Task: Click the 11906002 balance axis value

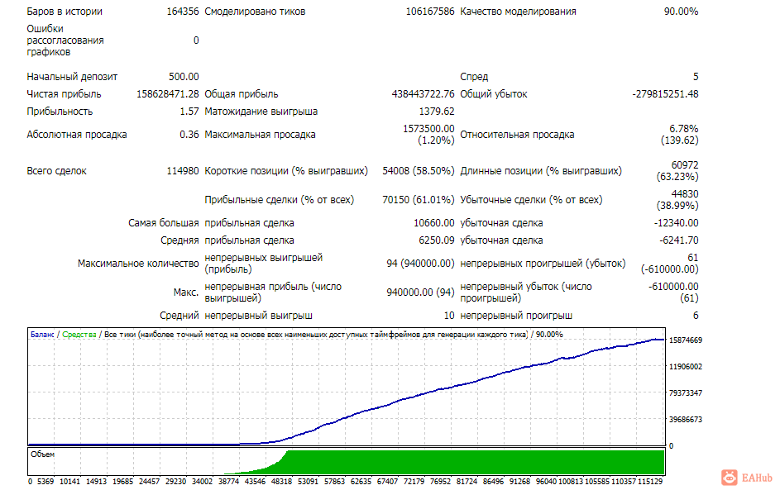Action: (686, 367)
